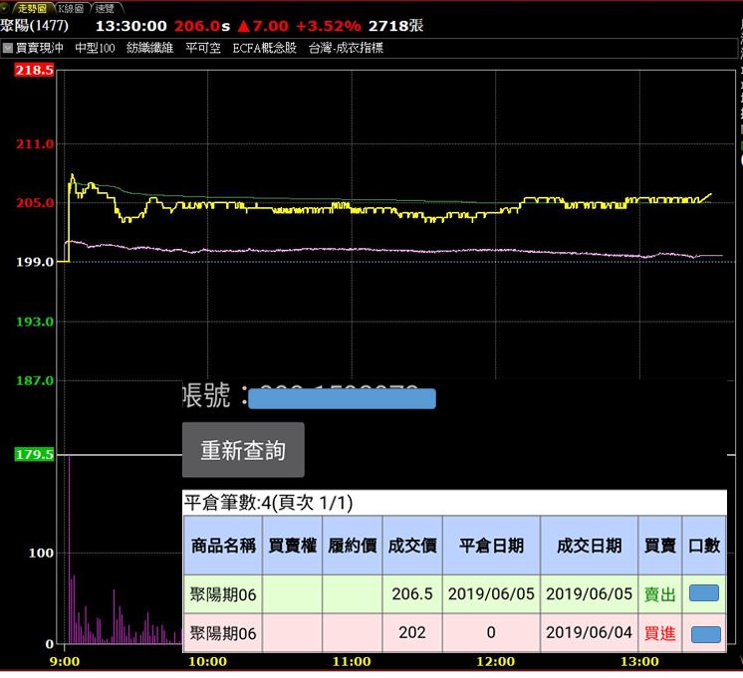The width and height of the screenshot is (743, 678).
Task: Switch to the 速覽 tab
Action: [105, 8]
